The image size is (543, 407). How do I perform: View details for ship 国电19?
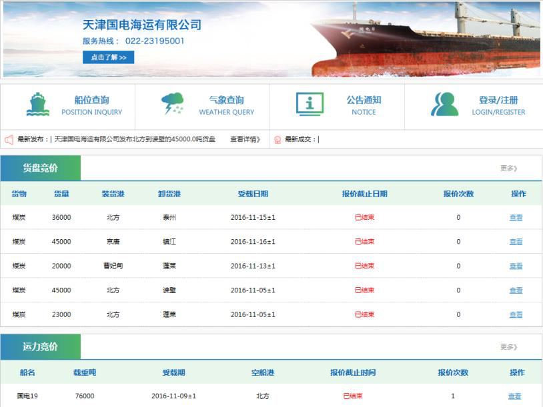click(514, 396)
